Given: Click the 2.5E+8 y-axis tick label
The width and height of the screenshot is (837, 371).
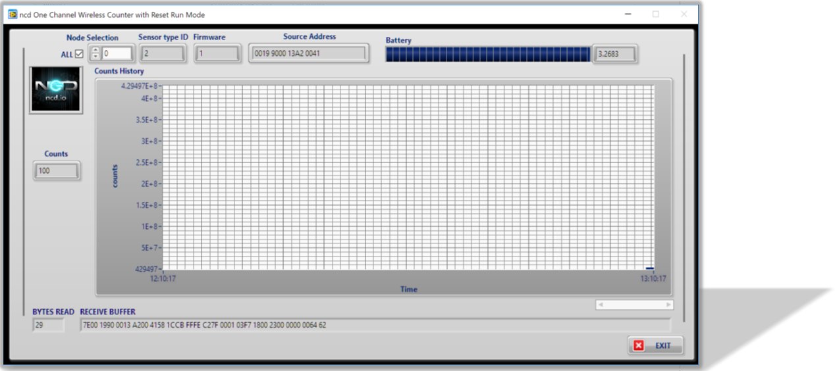Looking at the screenshot, I should tap(147, 162).
